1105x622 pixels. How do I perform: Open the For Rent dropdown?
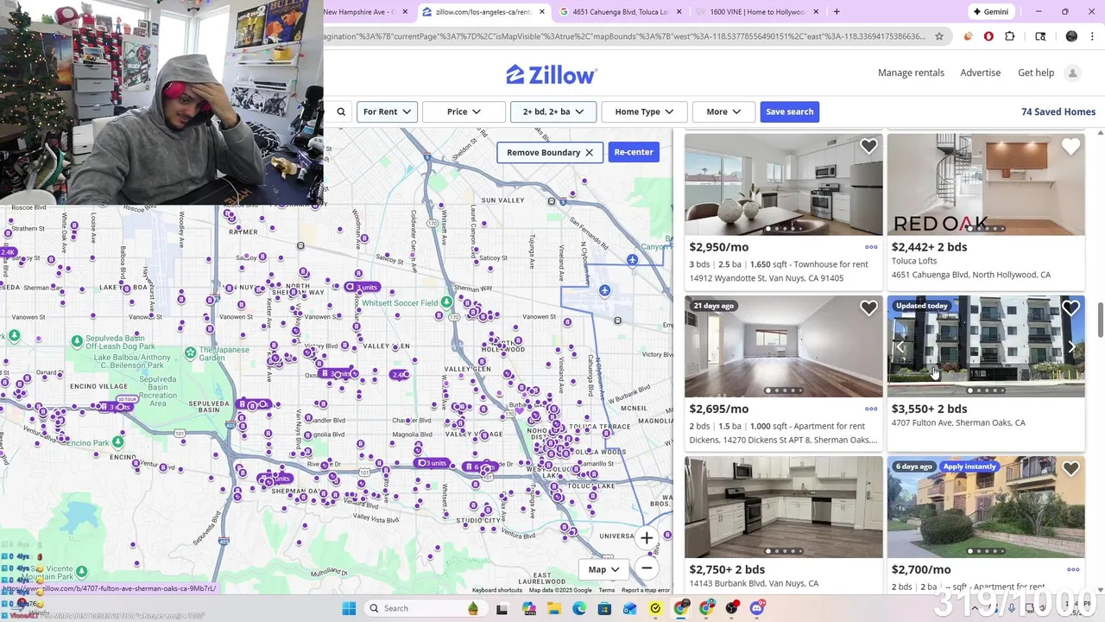pos(387,111)
